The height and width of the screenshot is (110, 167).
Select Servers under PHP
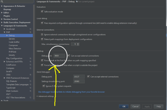[x=12, y=39]
